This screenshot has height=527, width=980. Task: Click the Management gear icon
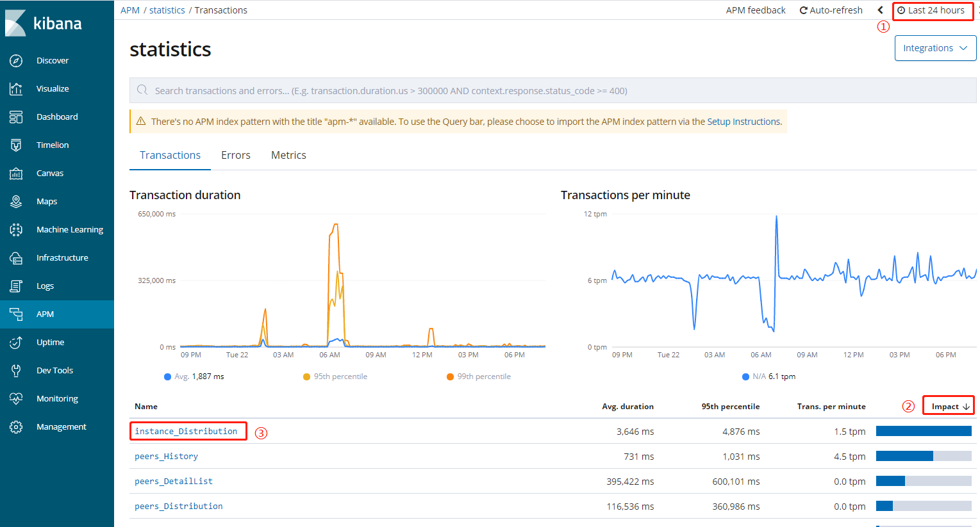16,427
